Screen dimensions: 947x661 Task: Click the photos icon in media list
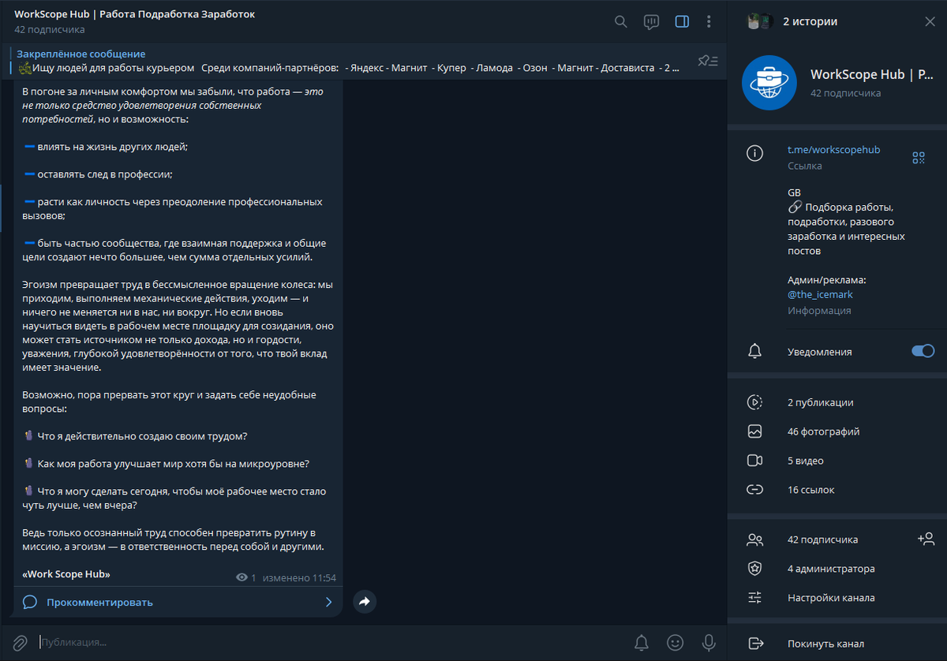point(755,431)
